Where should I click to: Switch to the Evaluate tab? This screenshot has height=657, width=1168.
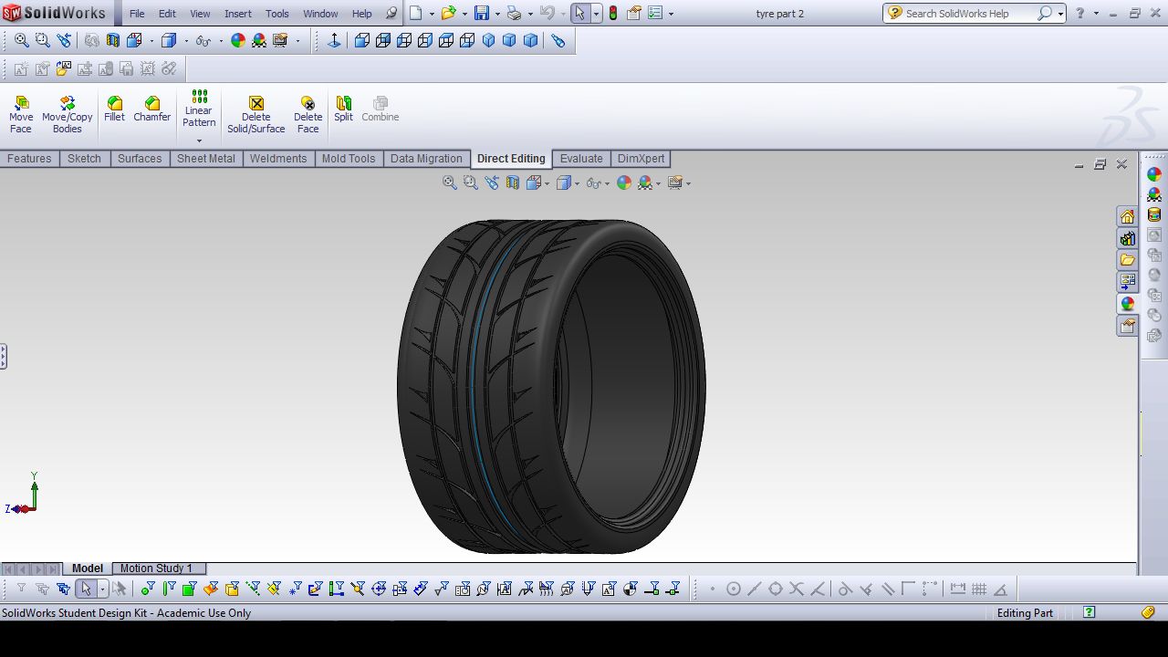[581, 159]
